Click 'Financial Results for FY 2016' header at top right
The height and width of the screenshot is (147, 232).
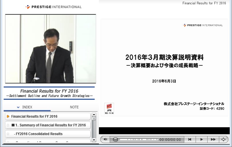(204, 3)
